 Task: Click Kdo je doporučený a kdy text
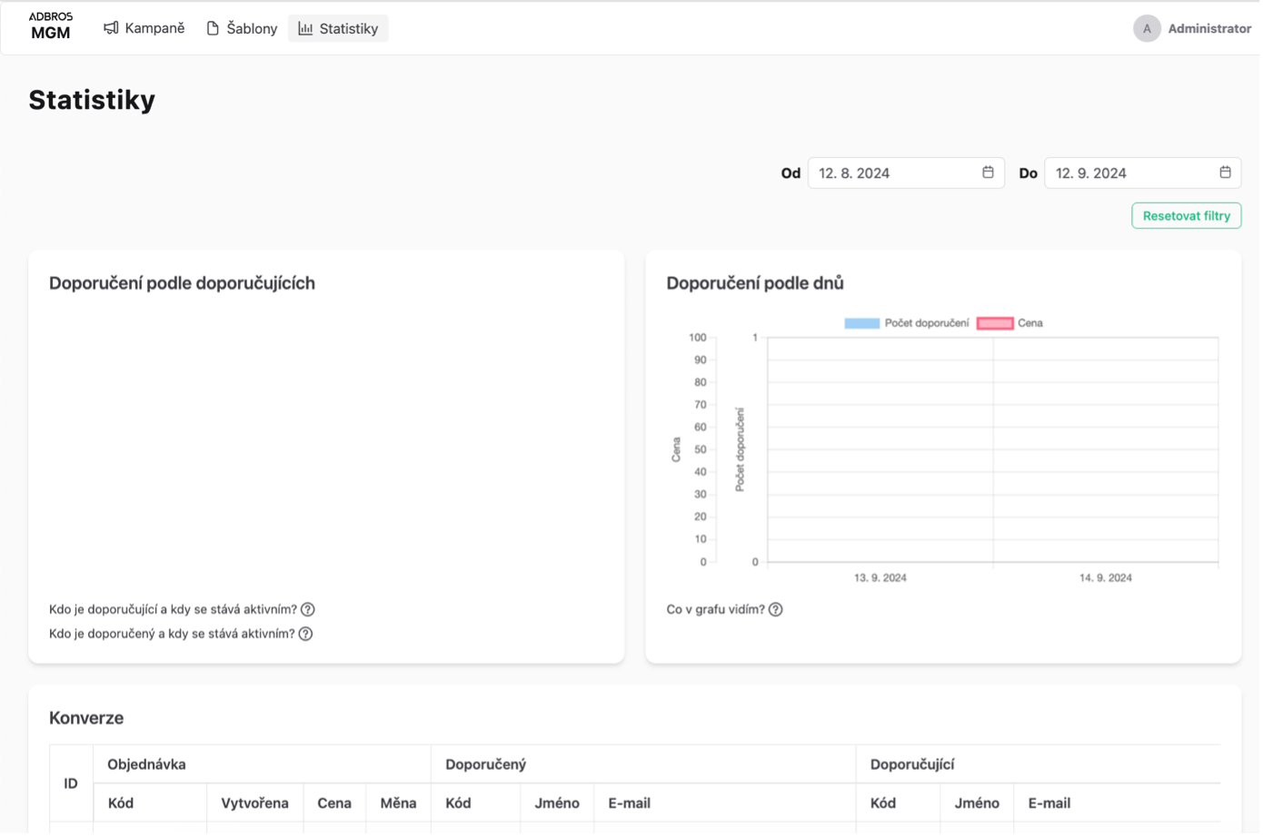(x=172, y=635)
